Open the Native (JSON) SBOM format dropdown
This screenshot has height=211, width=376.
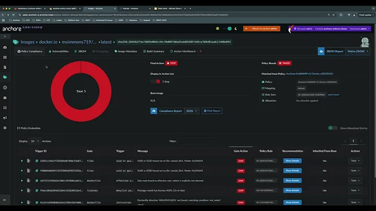click(x=358, y=51)
